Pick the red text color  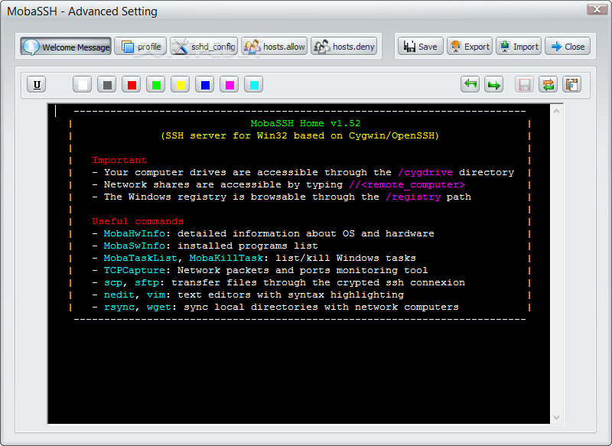pos(132,85)
